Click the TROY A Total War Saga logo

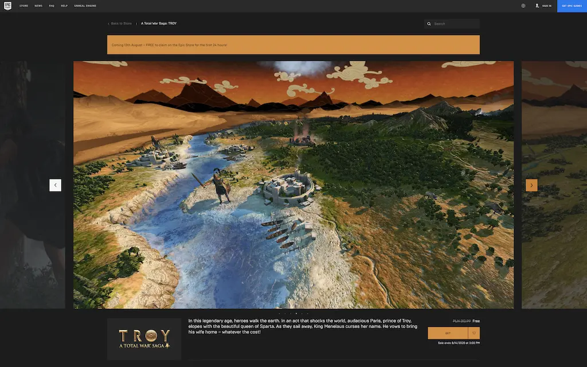144,339
